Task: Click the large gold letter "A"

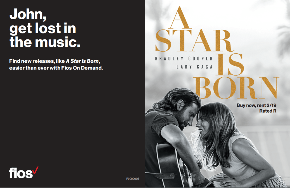Action: [179, 18]
